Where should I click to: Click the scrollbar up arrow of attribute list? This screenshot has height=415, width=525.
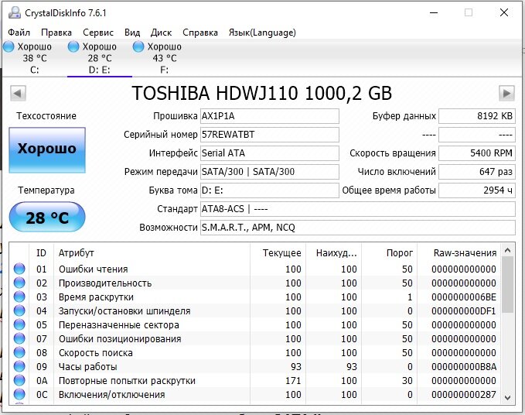[507, 250]
